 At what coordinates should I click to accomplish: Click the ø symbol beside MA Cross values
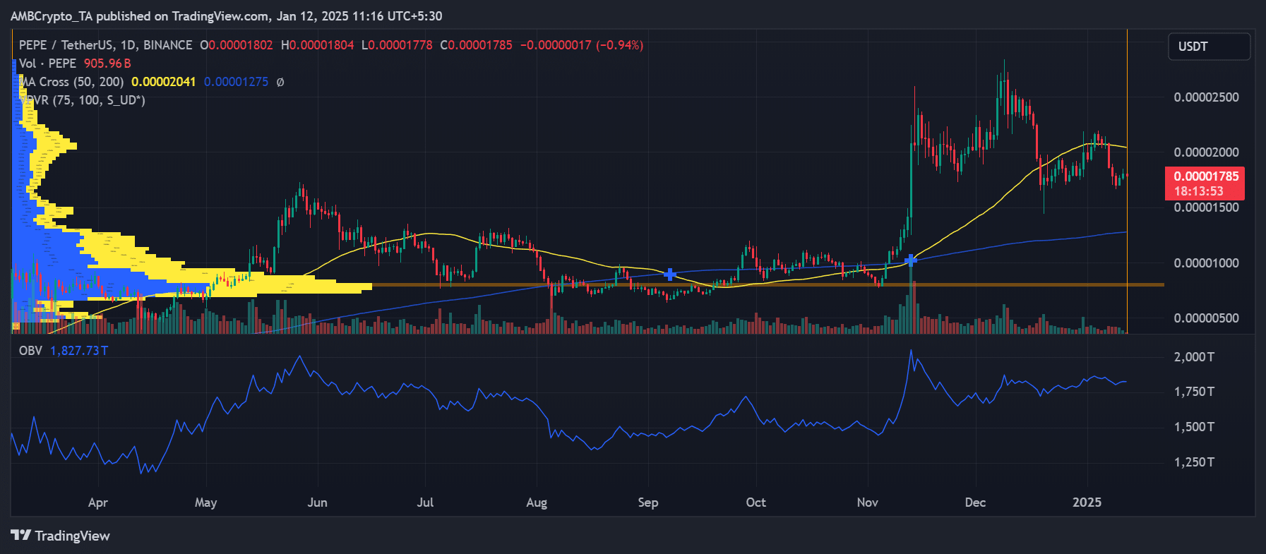coord(280,82)
